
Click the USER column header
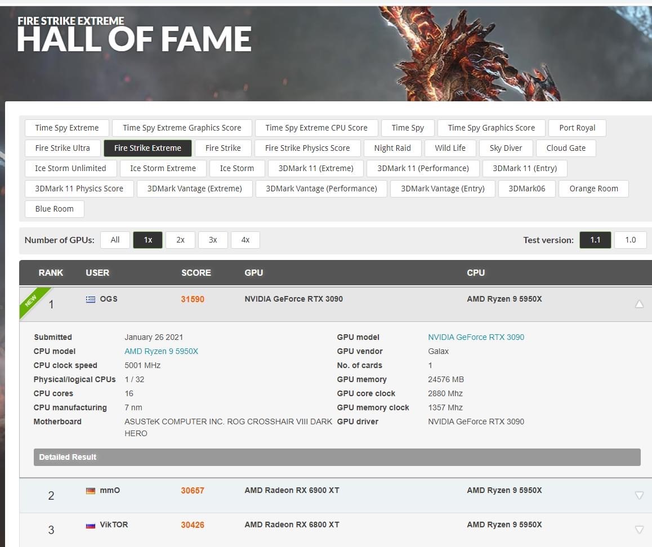click(x=97, y=273)
